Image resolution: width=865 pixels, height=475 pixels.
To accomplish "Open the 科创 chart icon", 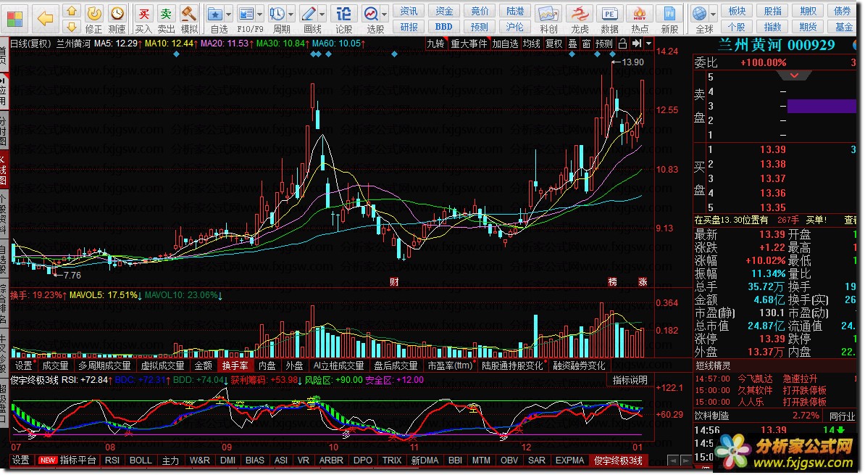I will click(x=548, y=14).
